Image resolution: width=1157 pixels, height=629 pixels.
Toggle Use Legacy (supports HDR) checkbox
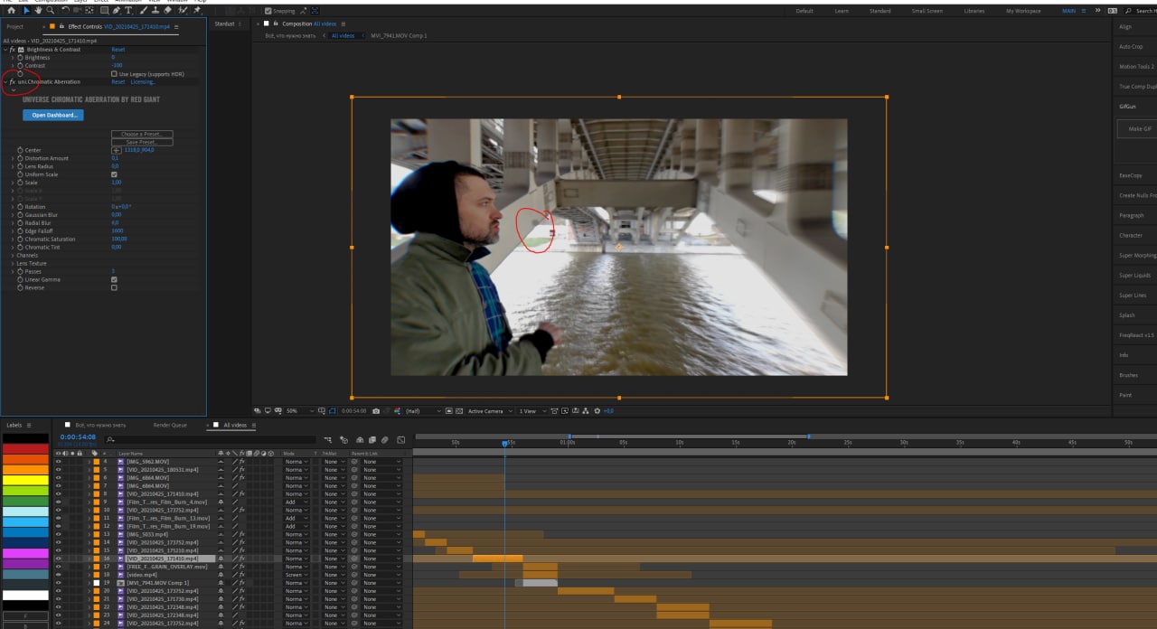pyautogui.click(x=114, y=73)
